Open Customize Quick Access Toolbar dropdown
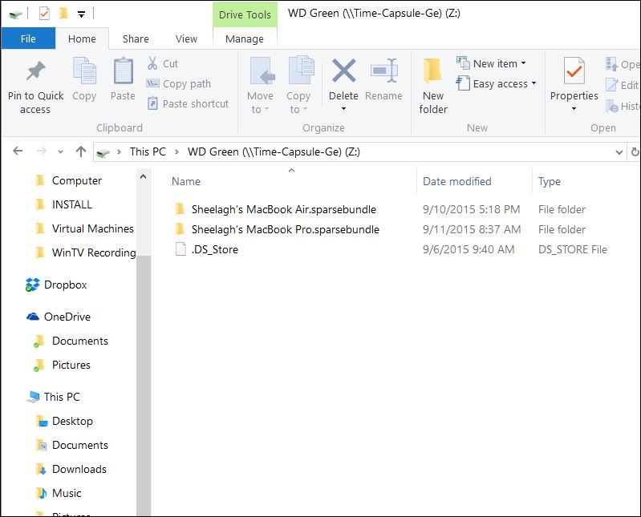The height and width of the screenshot is (517, 641). 82,14
